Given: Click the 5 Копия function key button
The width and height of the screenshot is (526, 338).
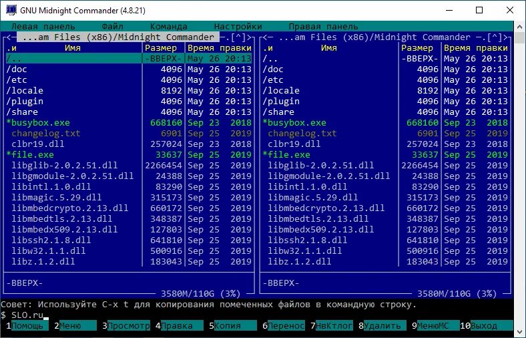Looking at the screenshot, I should pyautogui.click(x=233, y=325).
